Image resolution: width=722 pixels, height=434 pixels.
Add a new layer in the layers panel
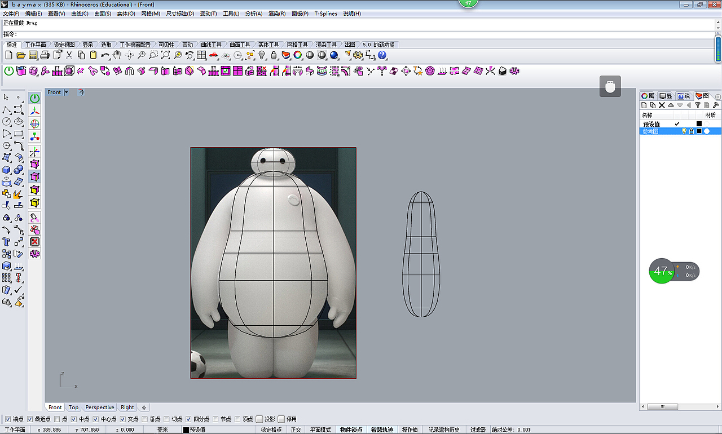pyautogui.click(x=644, y=105)
